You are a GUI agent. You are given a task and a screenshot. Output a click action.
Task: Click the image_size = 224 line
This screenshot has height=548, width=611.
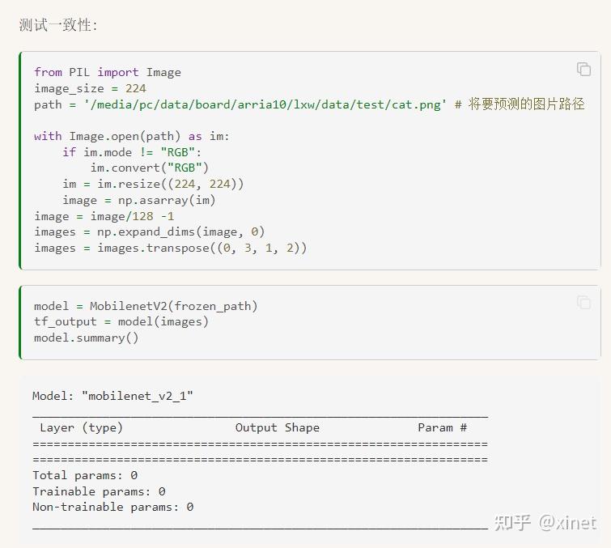coord(90,88)
